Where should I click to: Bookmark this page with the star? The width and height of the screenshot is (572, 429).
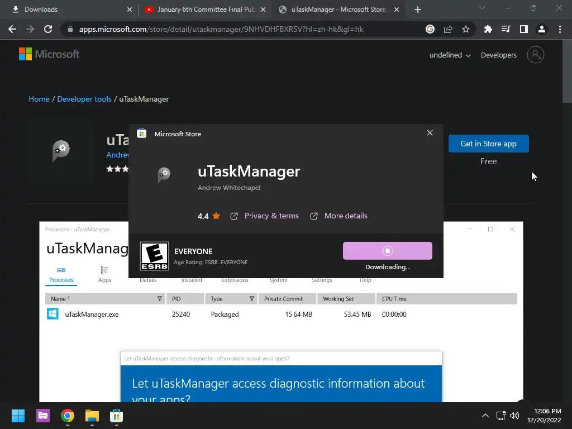tap(466, 29)
